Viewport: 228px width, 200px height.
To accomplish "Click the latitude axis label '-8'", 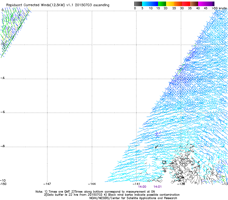I will (2, 146).
